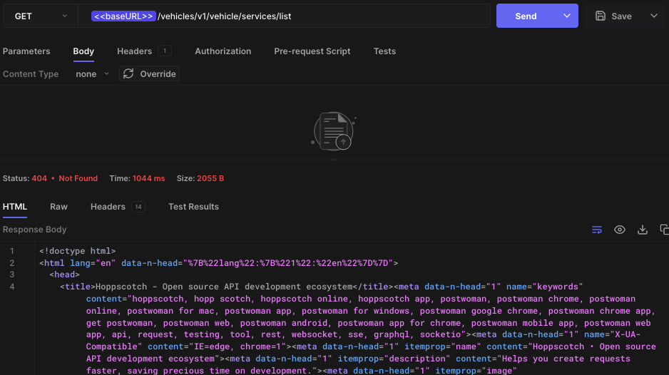
Task: Go to the Pre-request Script tab
Action: click(312, 51)
